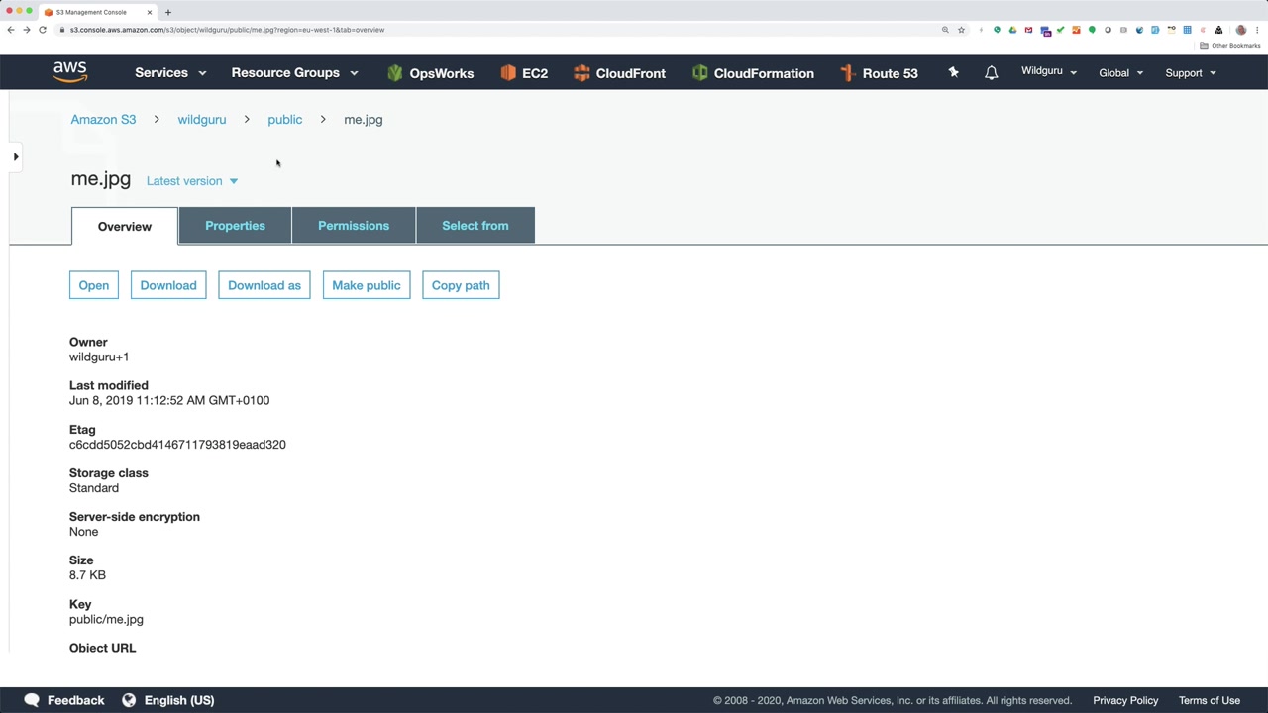Open the Privacy Policy link
Viewport: 1268px width, 713px height.
[x=1125, y=700]
